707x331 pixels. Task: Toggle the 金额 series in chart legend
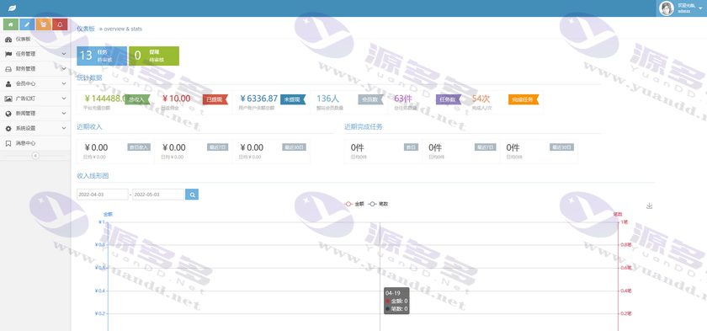point(354,204)
